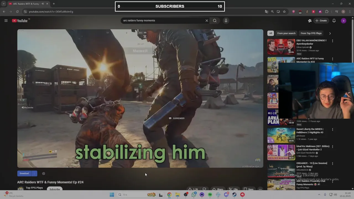Open options for Sweet Liberty the MINES
The image size is (354, 199).
332,129
